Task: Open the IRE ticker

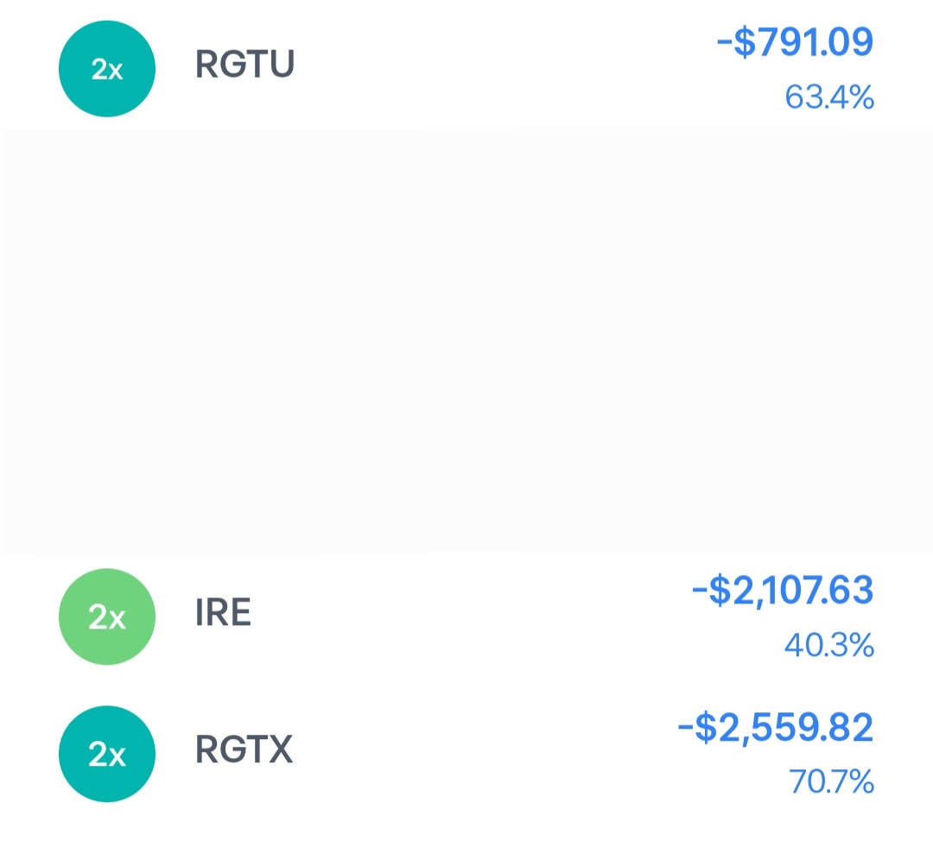Action: [x=223, y=612]
